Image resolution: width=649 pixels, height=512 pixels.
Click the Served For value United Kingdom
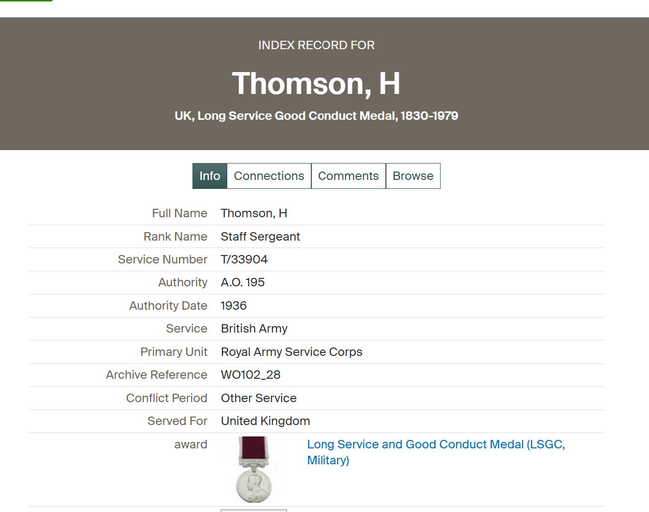point(265,421)
